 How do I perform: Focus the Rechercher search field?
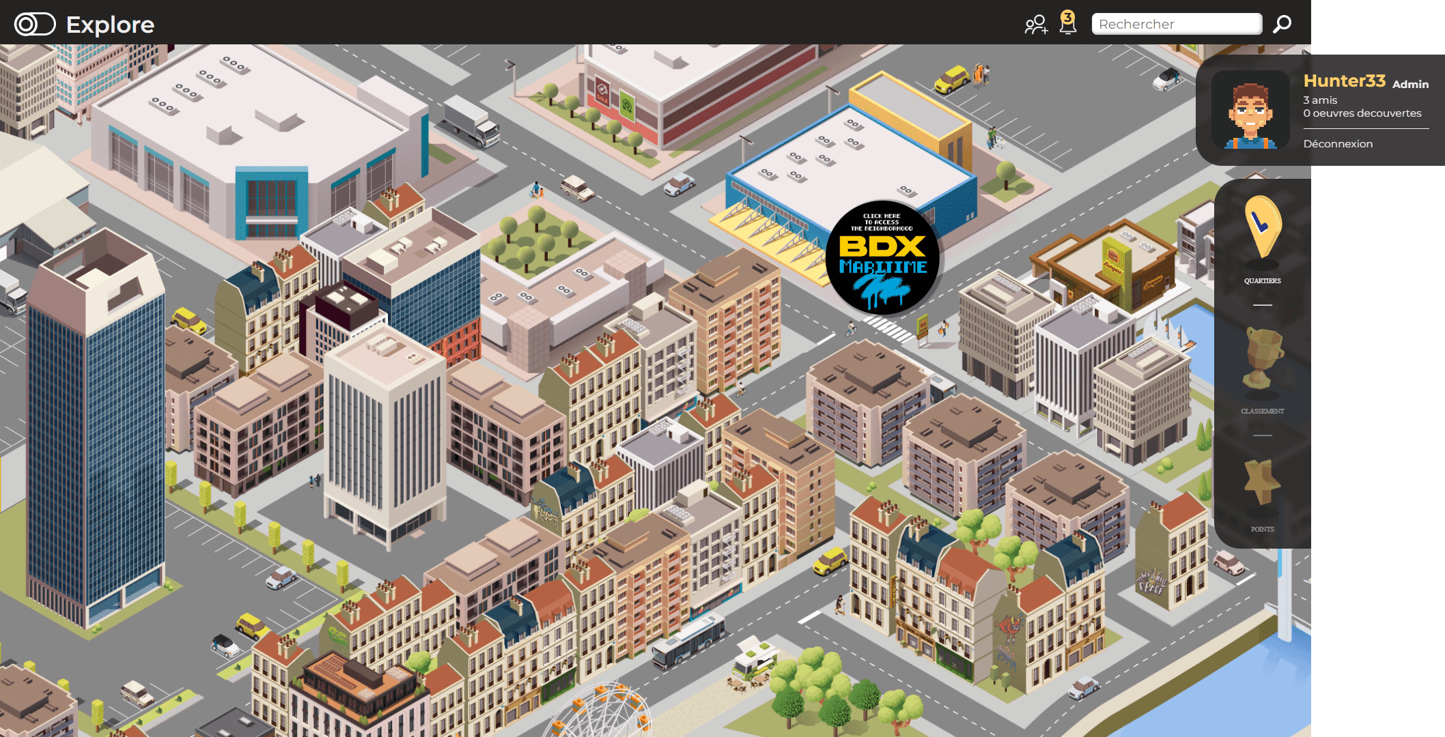(x=1176, y=25)
